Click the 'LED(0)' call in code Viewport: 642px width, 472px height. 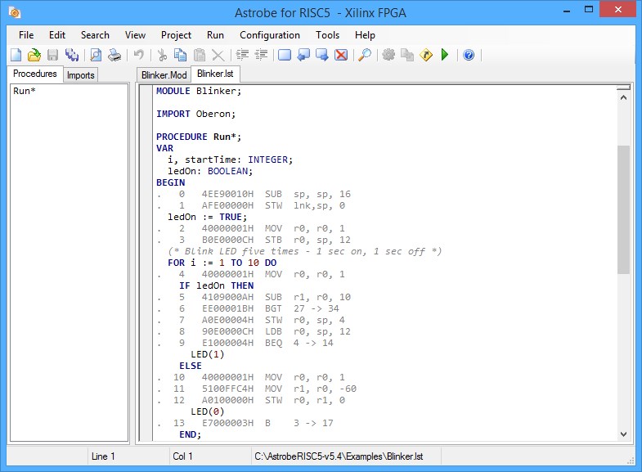[x=207, y=411]
